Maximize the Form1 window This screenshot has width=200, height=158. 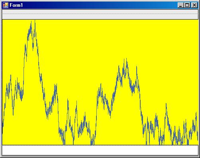(x=187, y=5)
